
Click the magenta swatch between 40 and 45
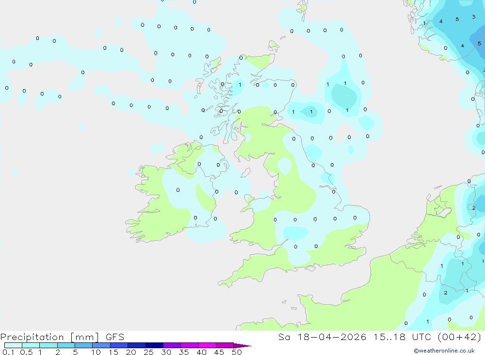click(207, 345)
